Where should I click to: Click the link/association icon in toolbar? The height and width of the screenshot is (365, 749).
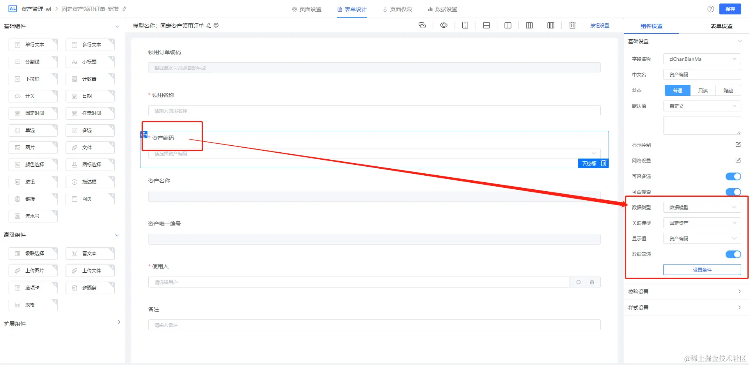[x=422, y=25]
